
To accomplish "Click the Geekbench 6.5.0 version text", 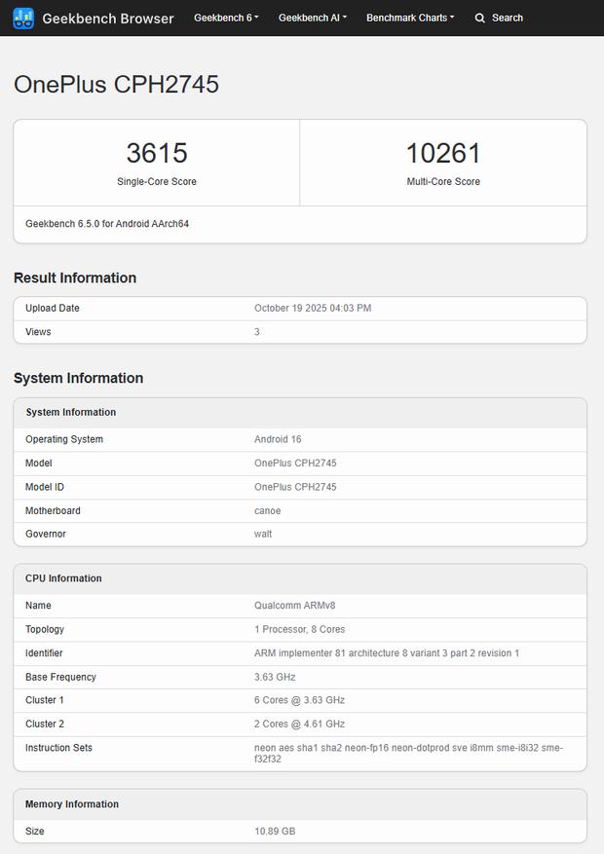I will (107, 224).
